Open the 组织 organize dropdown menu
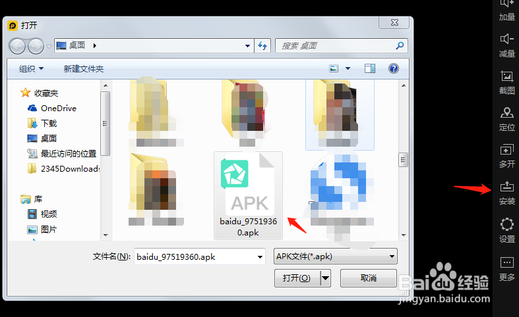 tap(31, 68)
